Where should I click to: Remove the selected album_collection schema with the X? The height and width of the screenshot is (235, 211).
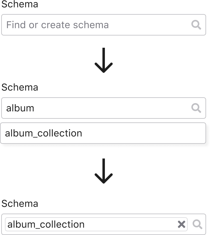coord(182,224)
